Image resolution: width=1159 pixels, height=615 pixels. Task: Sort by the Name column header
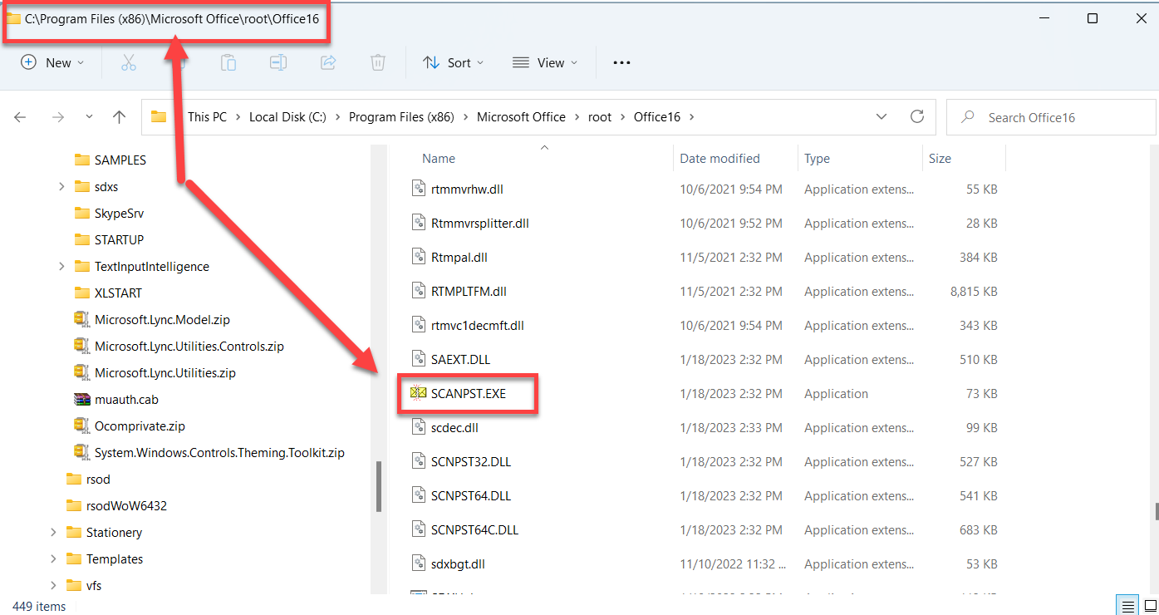click(439, 158)
